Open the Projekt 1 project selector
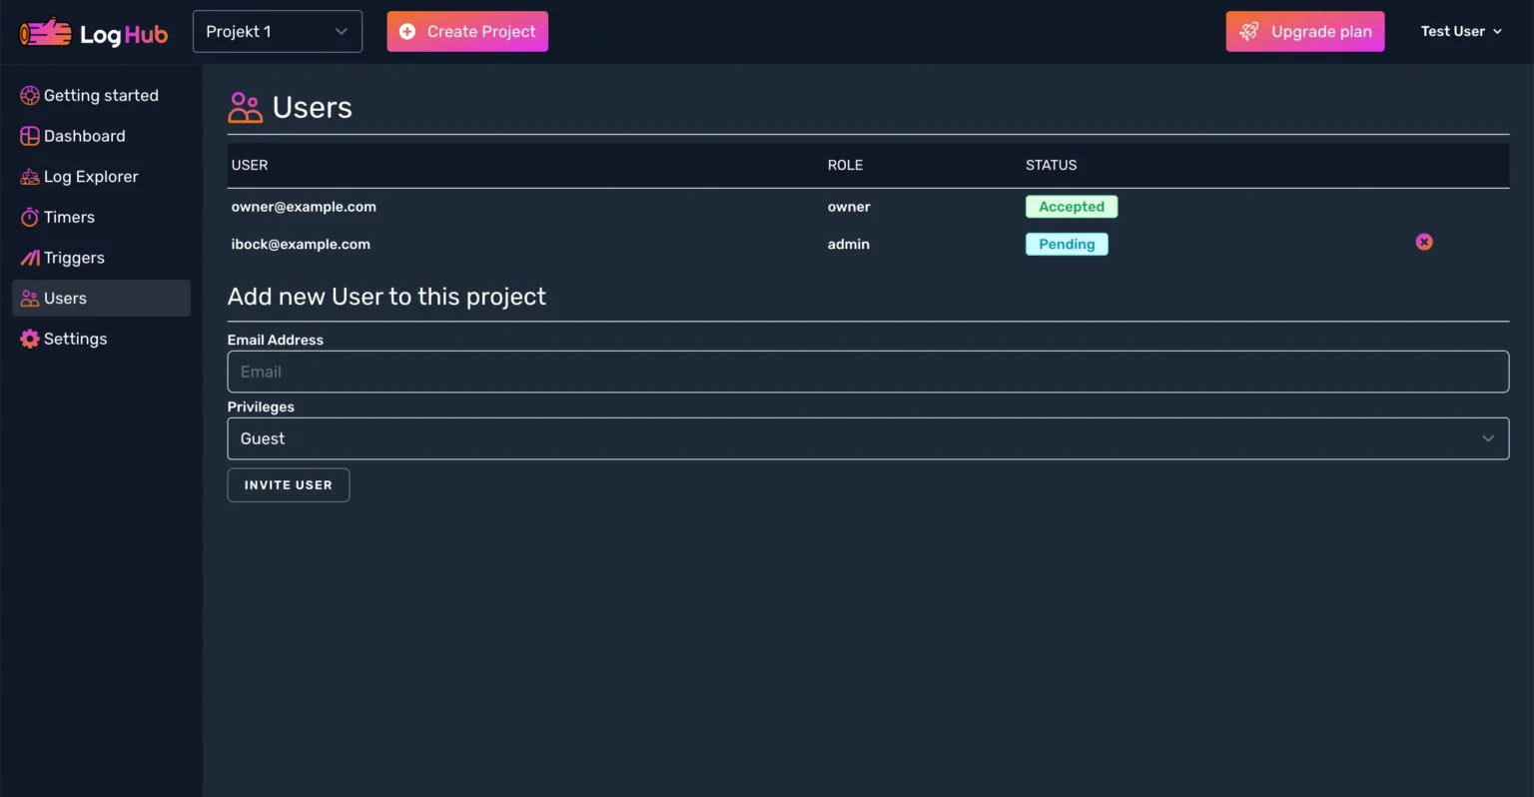1534x797 pixels. click(x=277, y=32)
